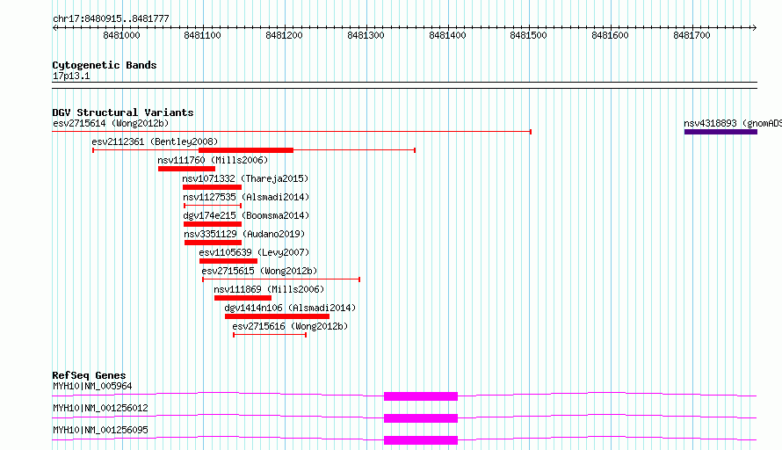The image size is (782, 450).
Task: Open variant dgv174e215 (Boomsma2014) label
Action: tap(246, 215)
